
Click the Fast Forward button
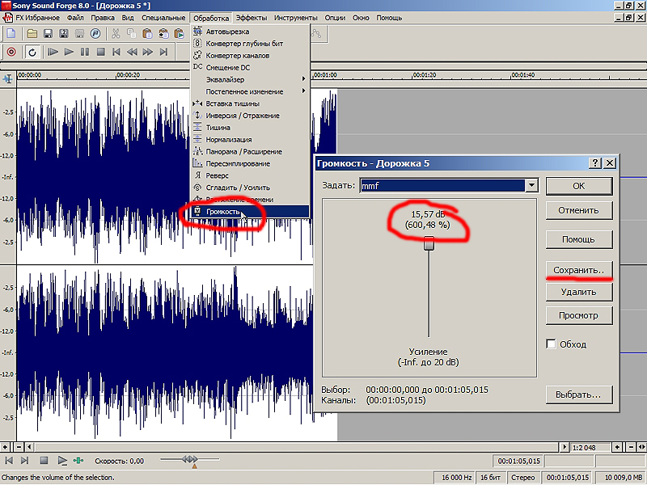(148, 52)
